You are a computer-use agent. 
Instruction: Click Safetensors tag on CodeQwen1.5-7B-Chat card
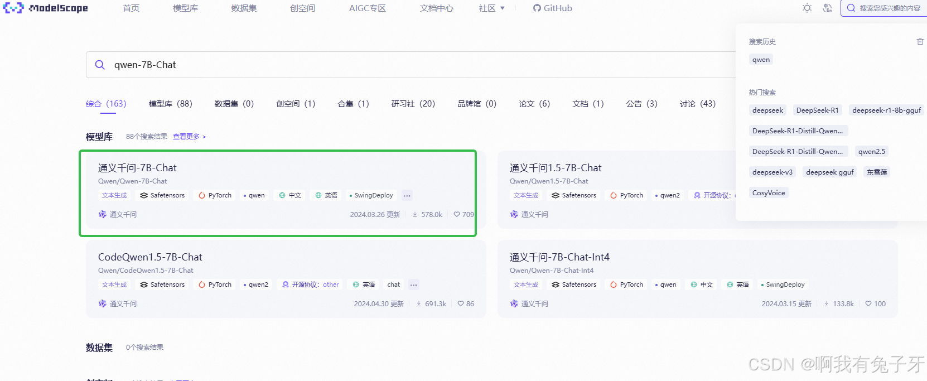point(162,284)
